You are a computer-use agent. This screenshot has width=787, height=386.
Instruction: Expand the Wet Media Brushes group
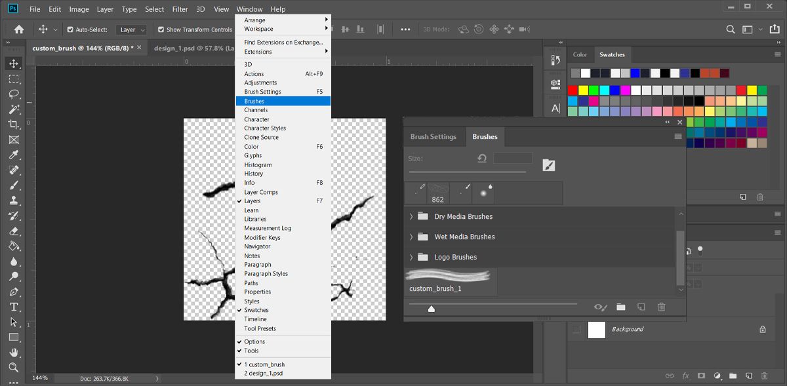(x=411, y=237)
